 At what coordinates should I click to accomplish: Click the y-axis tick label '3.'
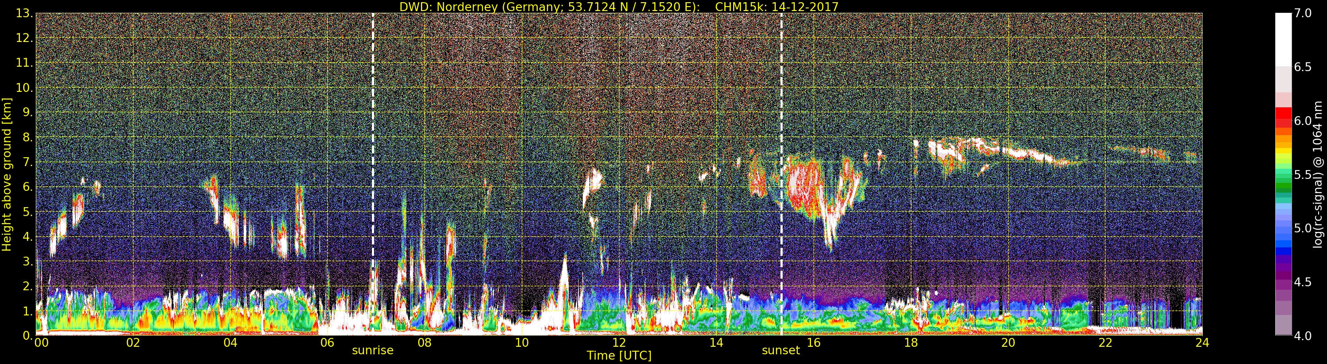pos(28,261)
